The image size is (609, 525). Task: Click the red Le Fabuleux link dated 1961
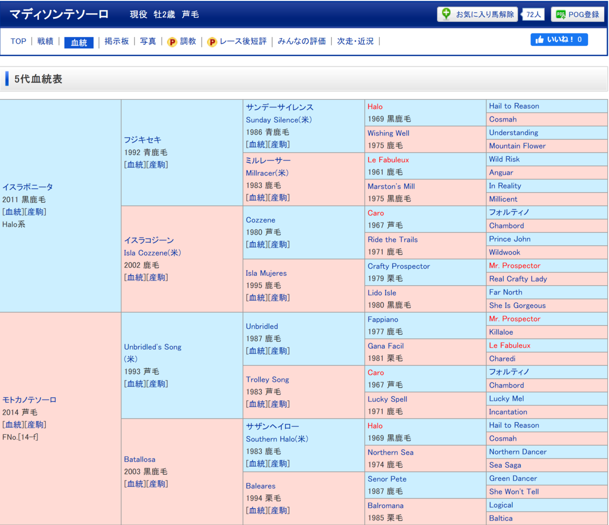click(x=388, y=160)
